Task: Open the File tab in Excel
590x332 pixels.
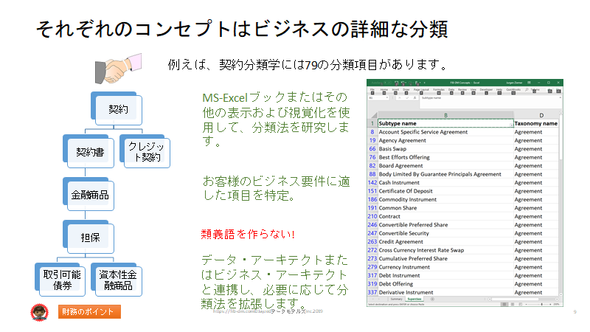Action: 372,89
